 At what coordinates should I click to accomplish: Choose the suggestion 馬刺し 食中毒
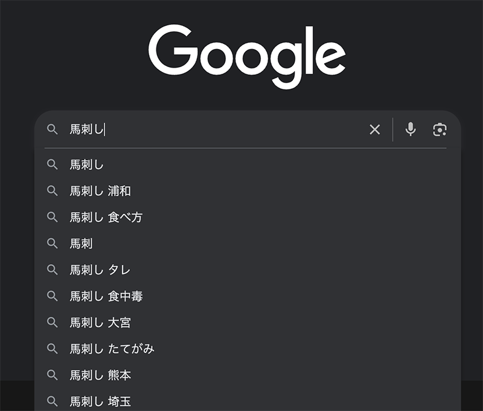pyautogui.click(x=106, y=296)
